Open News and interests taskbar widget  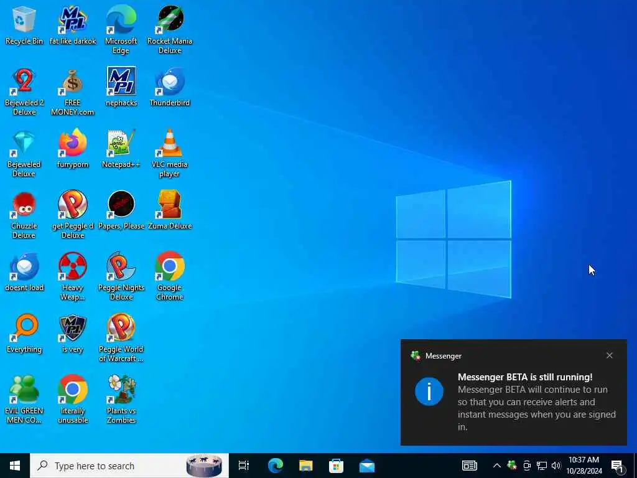pos(470,466)
